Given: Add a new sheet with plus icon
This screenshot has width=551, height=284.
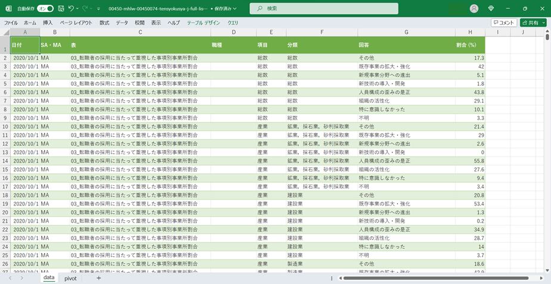Looking at the screenshot, I should (x=98, y=278).
